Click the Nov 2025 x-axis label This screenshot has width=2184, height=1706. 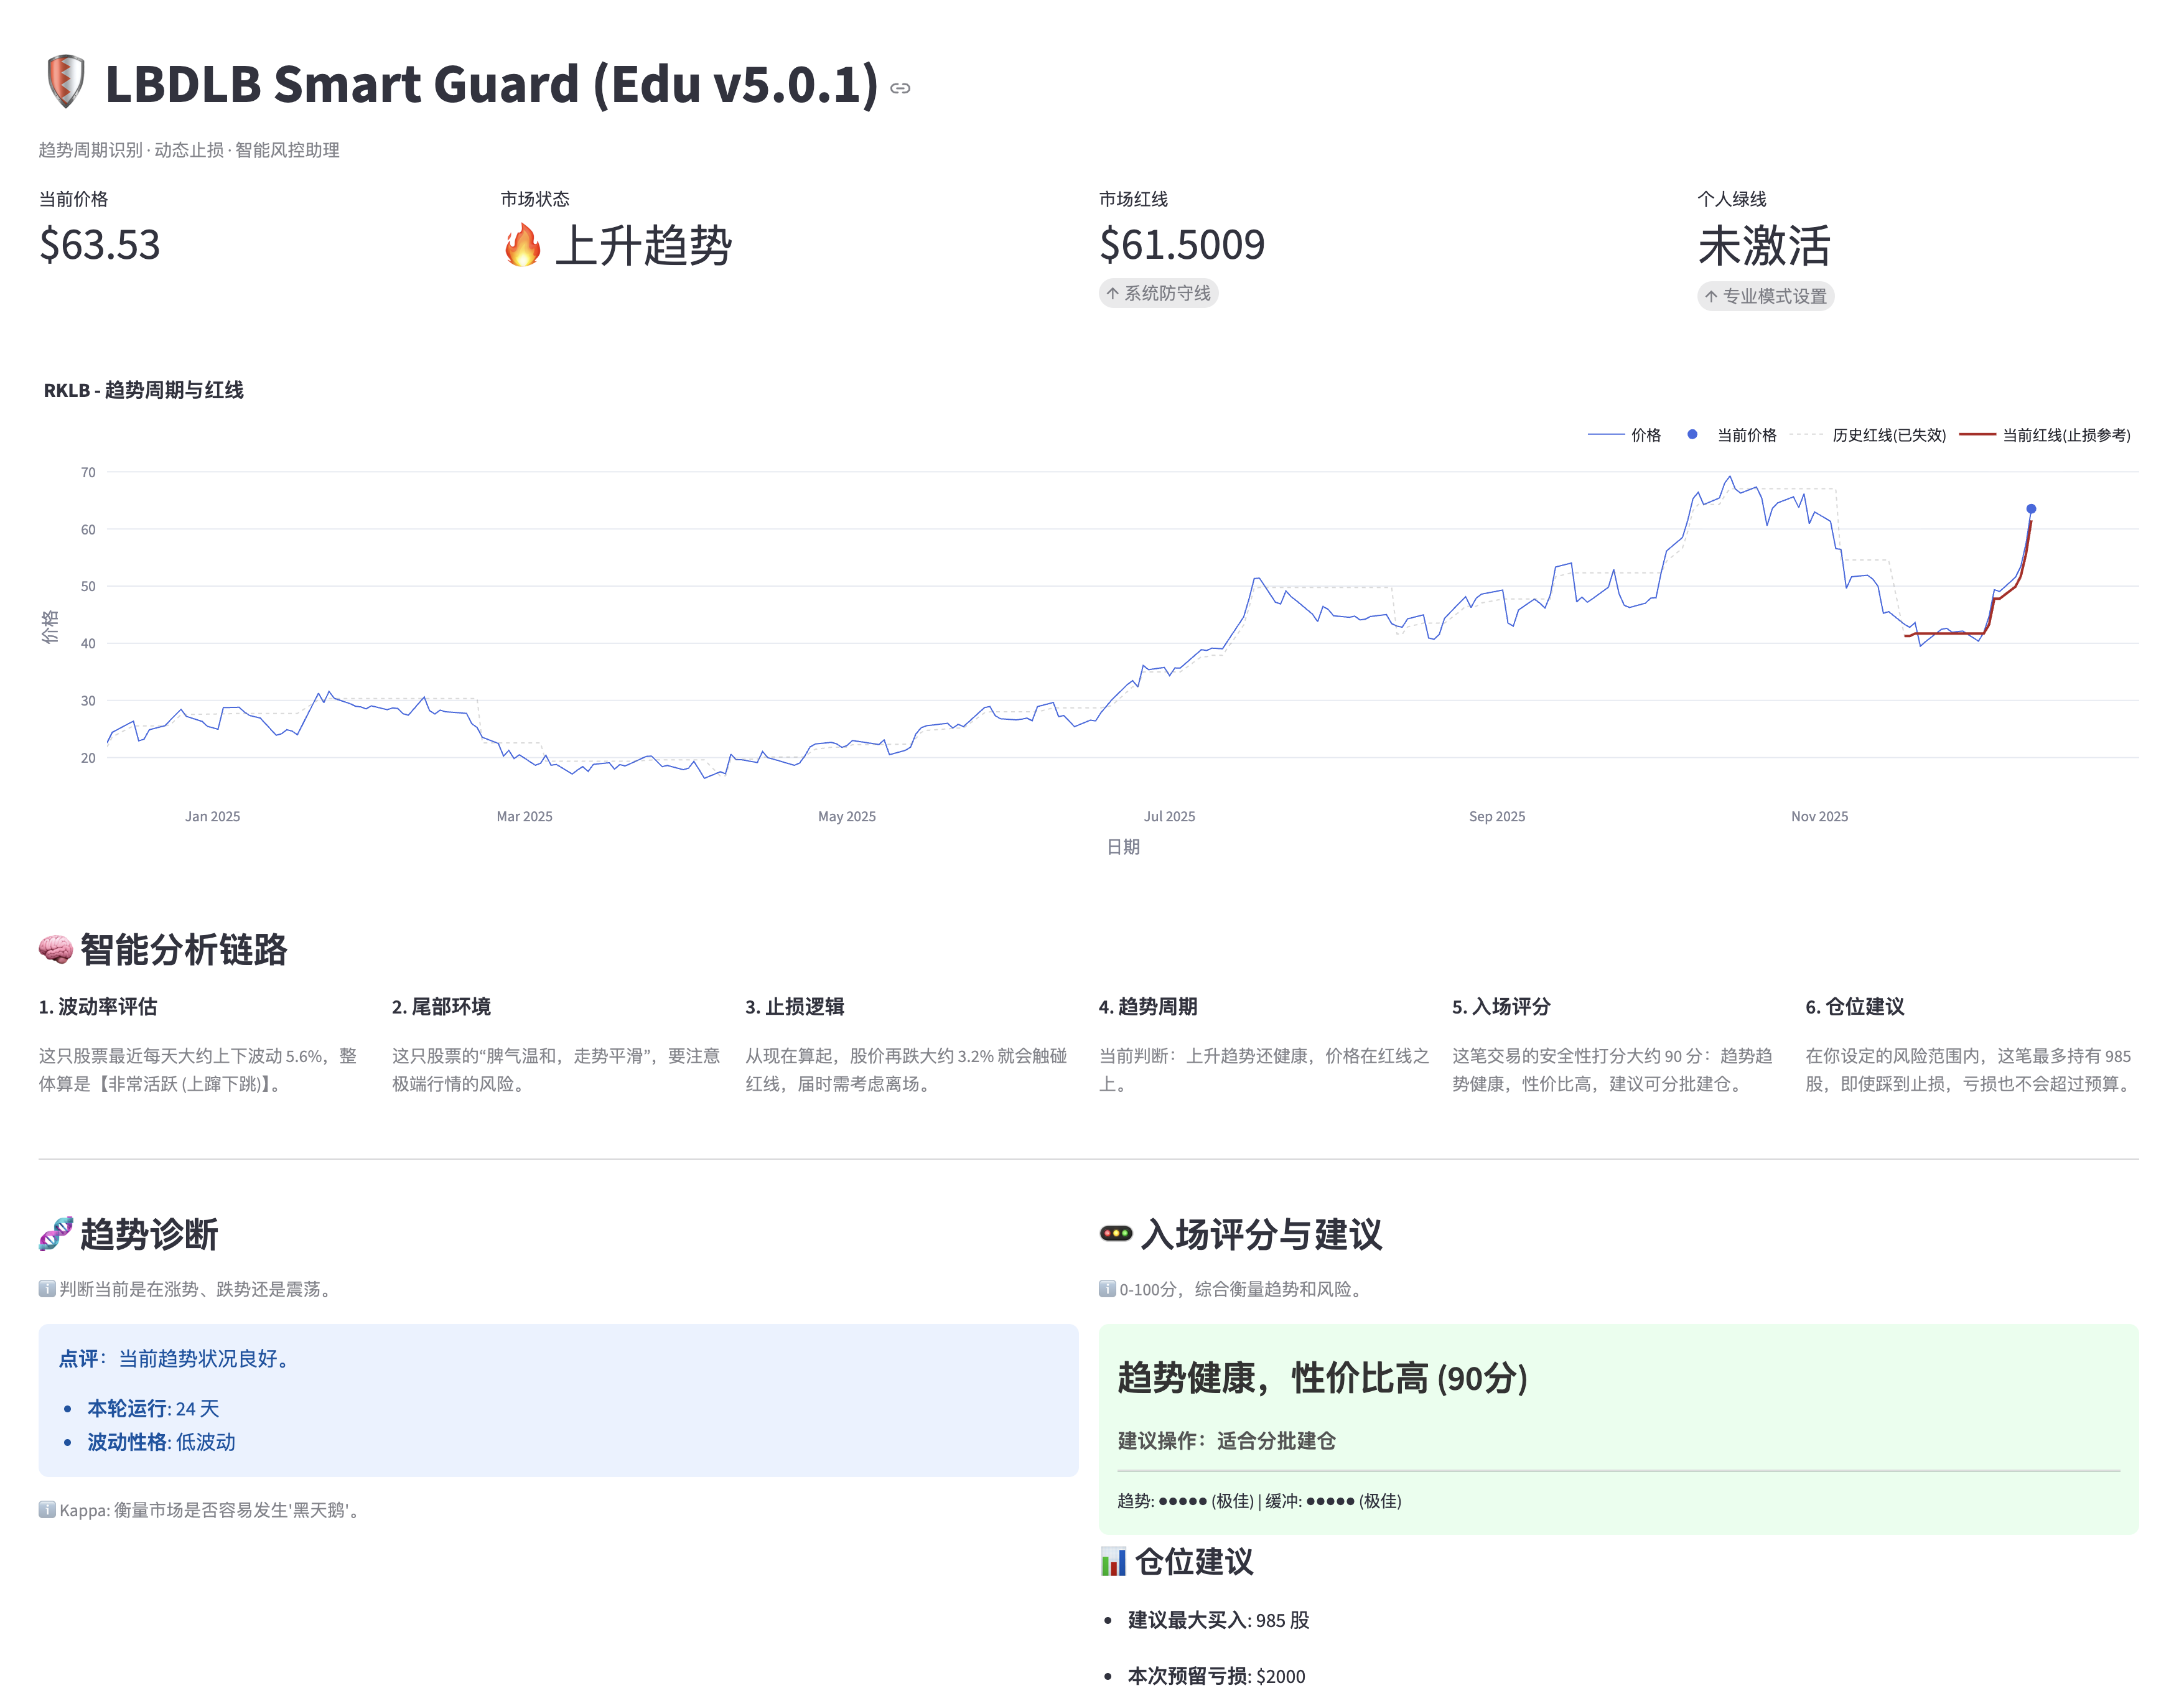click(x=1819, y=816)
